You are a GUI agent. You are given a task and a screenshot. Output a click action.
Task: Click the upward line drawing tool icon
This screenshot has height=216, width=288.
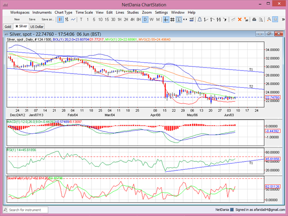[213, 19]
